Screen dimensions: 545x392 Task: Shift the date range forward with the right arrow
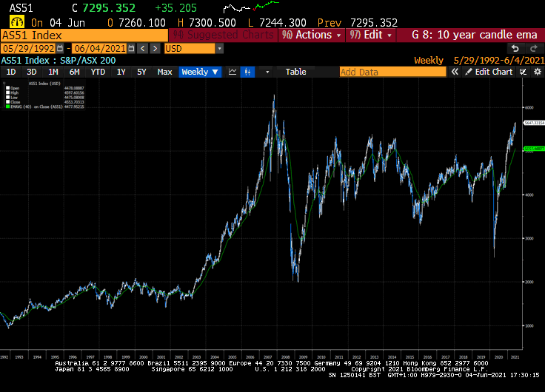click(155, 48)
